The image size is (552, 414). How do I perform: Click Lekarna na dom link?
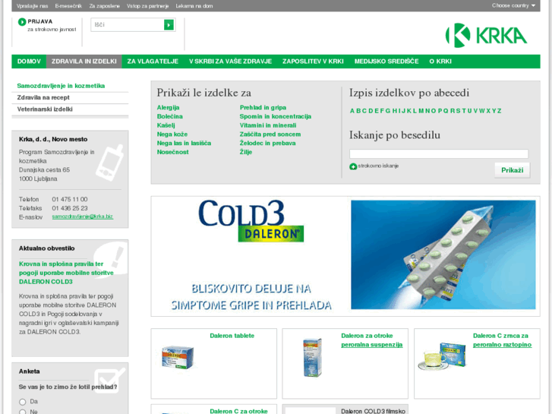(x=194, y=6)
